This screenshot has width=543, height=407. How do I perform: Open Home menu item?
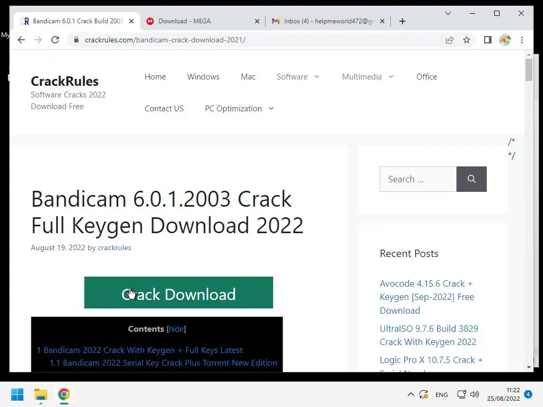(155, 76)
